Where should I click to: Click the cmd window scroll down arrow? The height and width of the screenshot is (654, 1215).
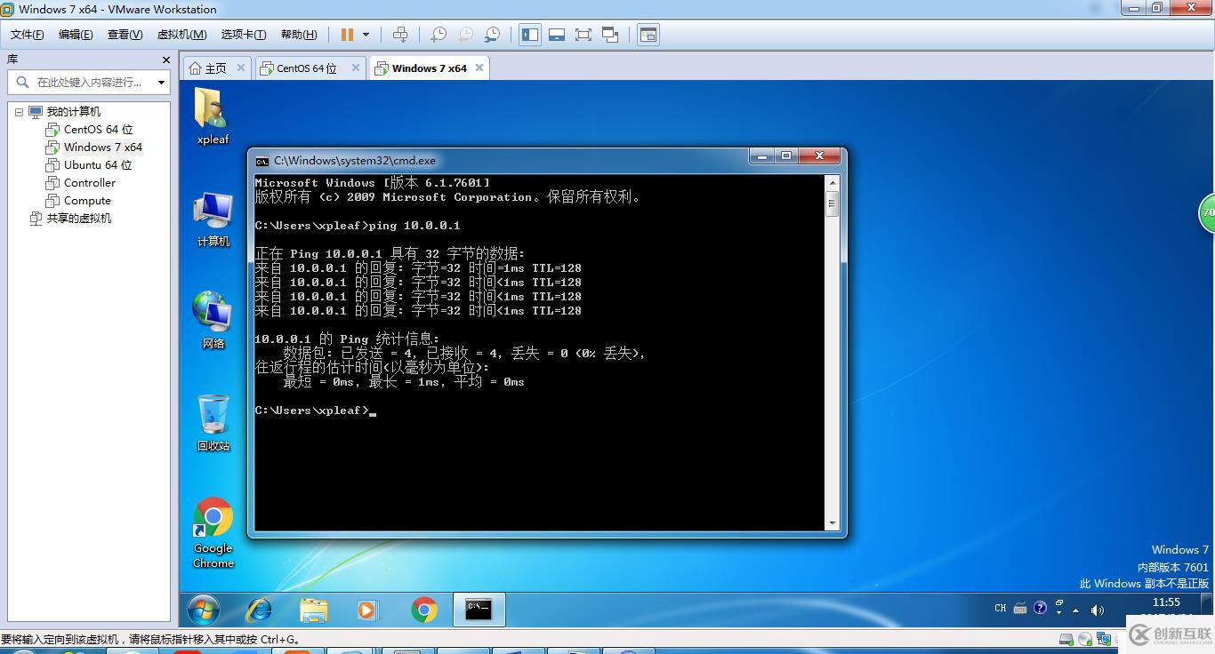tap(833, 524)
